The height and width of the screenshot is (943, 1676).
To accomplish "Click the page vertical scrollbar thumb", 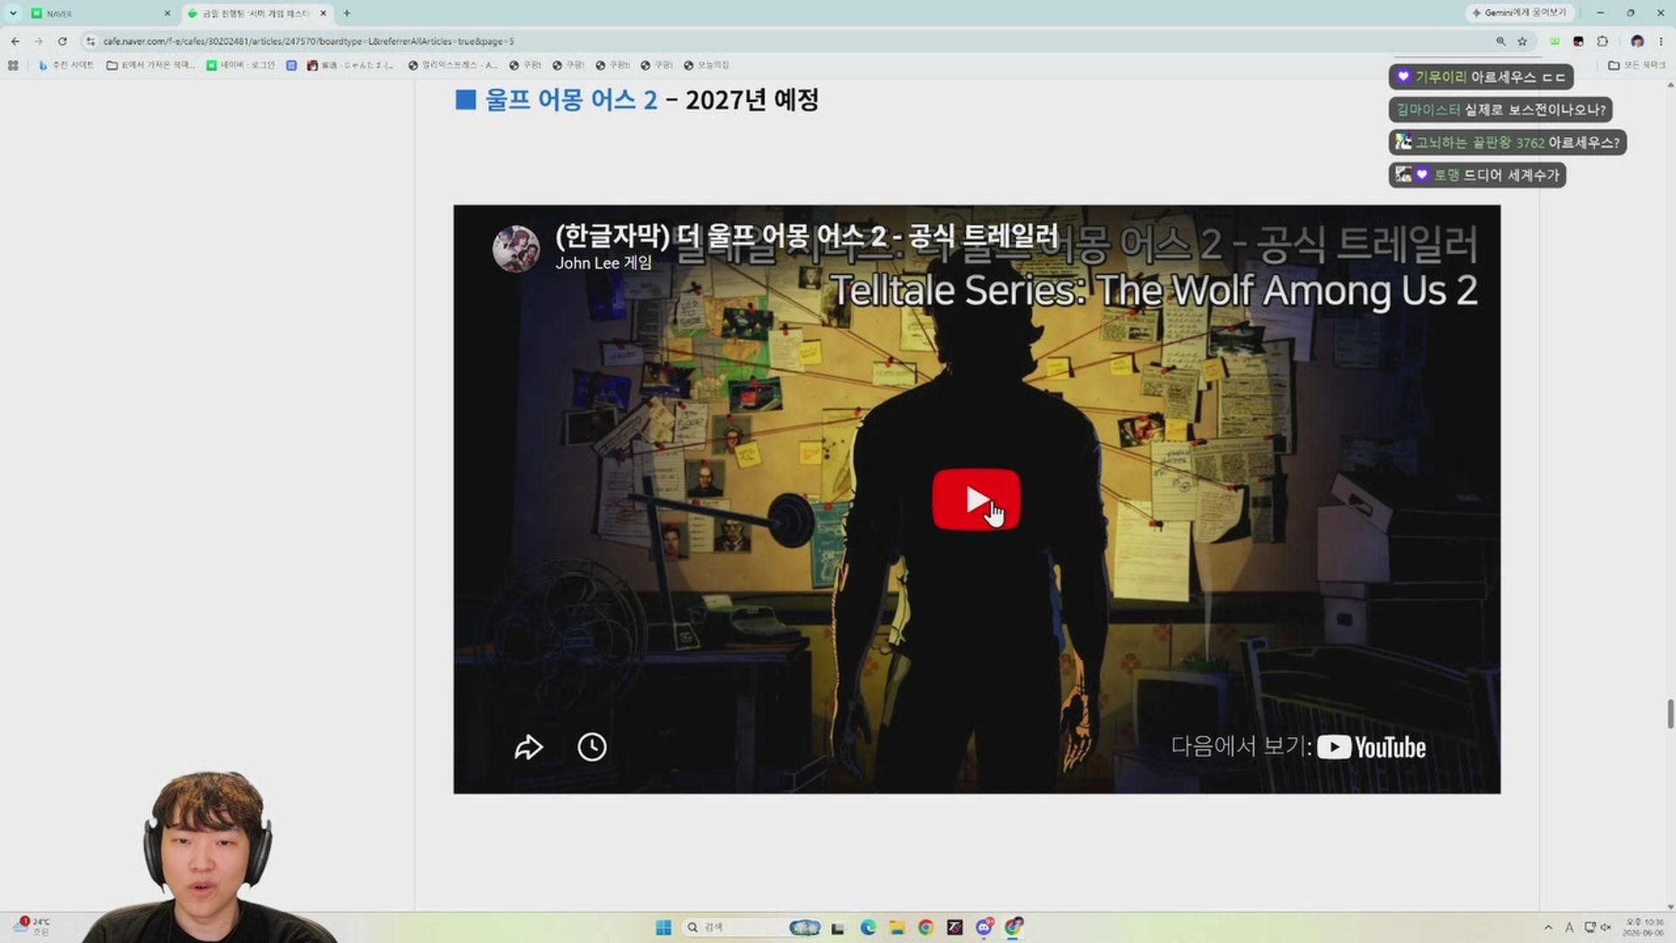I will coord(1671,713).
